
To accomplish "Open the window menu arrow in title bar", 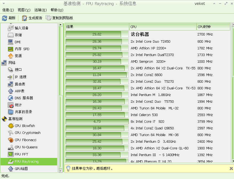I will coord(4,3).
